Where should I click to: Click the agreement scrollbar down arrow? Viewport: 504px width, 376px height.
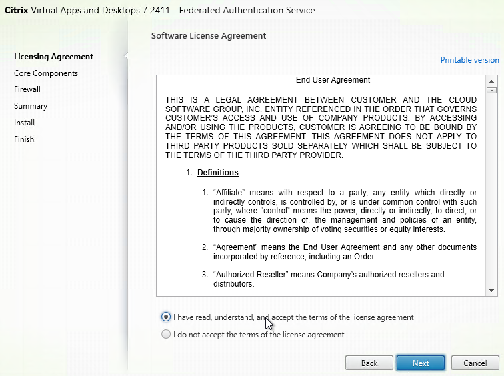(x=491, y=291)
